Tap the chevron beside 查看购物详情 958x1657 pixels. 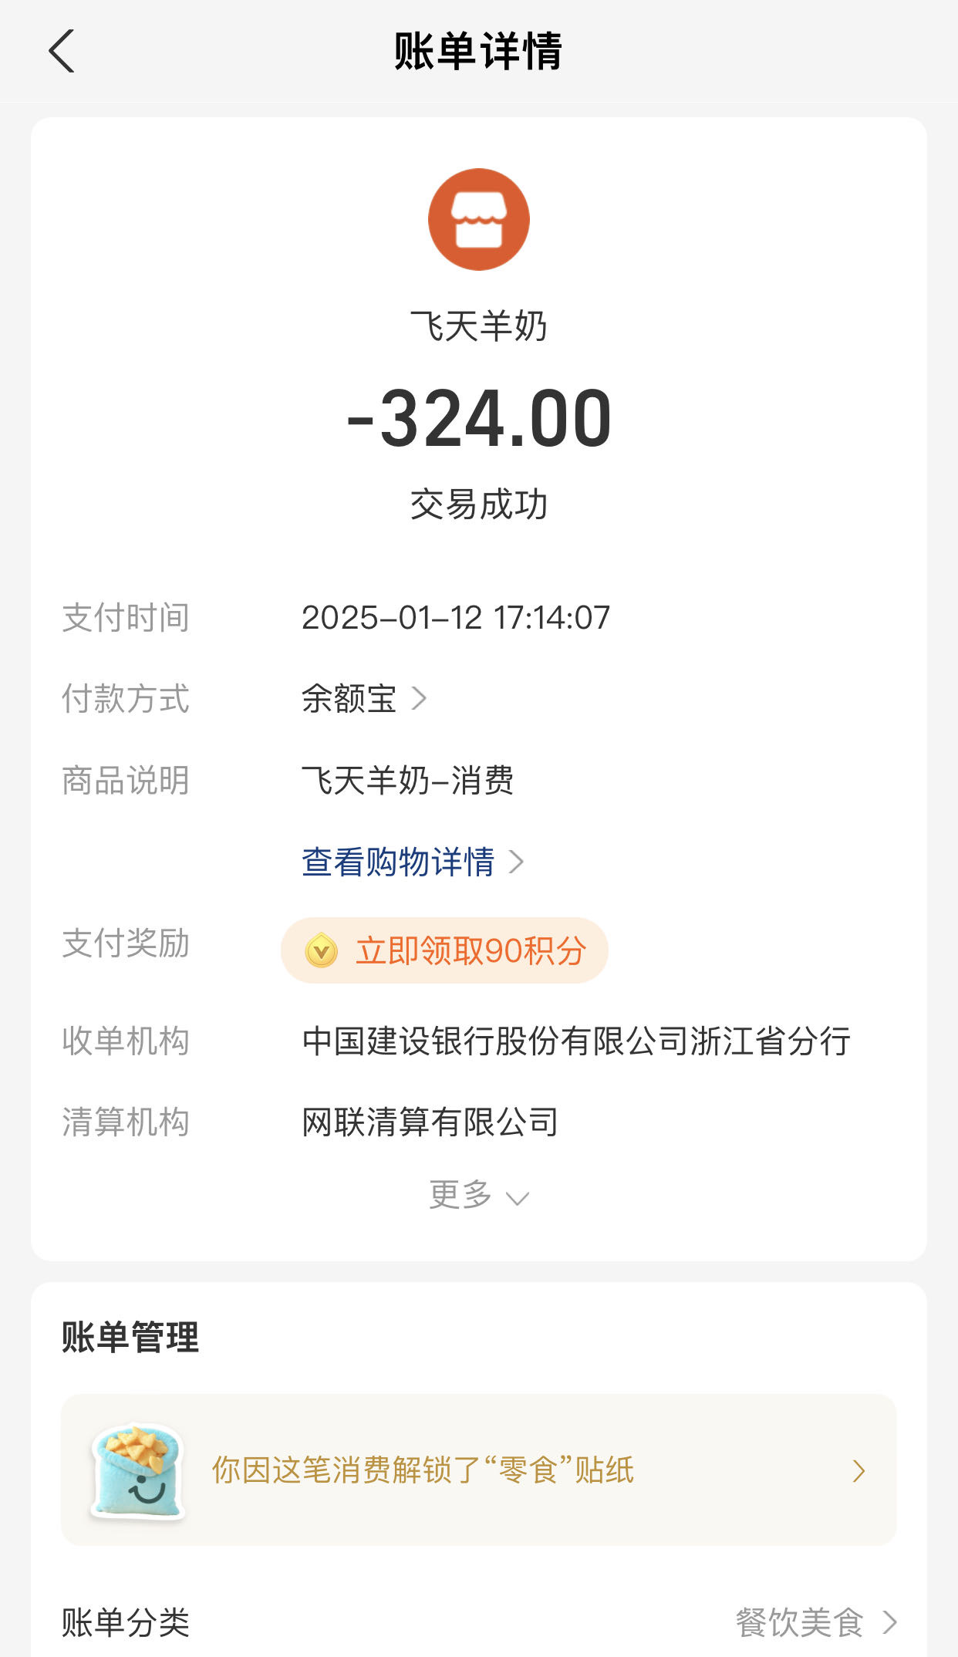tap(517, 862)
